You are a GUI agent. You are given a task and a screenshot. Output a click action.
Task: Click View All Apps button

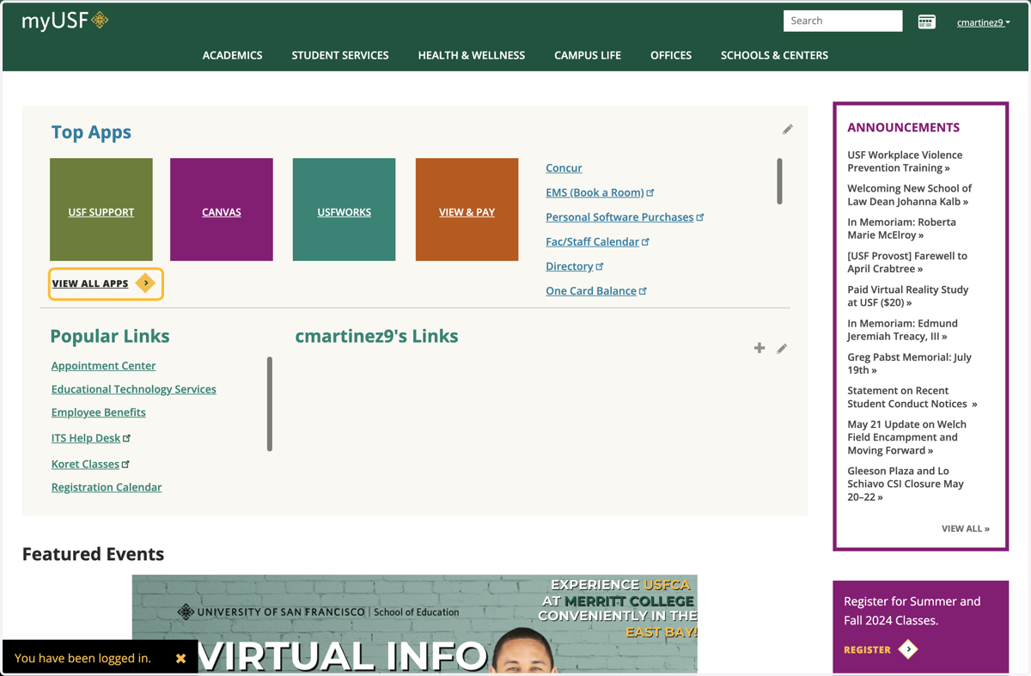click(x=106, y=283)
